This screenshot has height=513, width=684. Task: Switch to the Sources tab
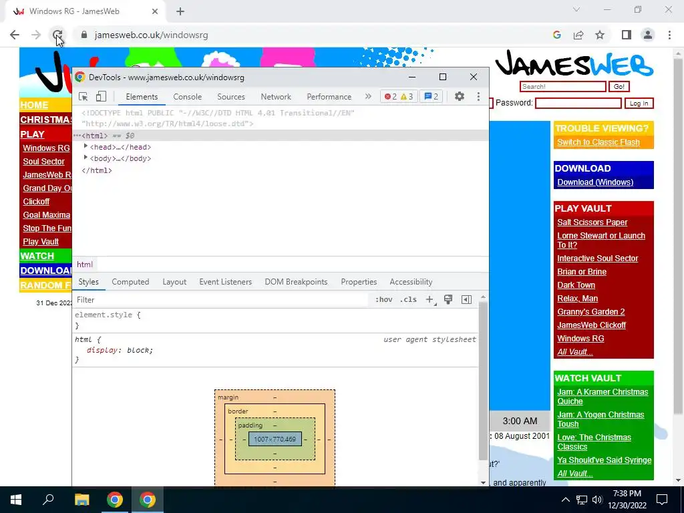point(230,97)
